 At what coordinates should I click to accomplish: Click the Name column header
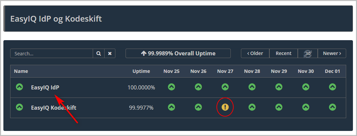click(21, 71)
